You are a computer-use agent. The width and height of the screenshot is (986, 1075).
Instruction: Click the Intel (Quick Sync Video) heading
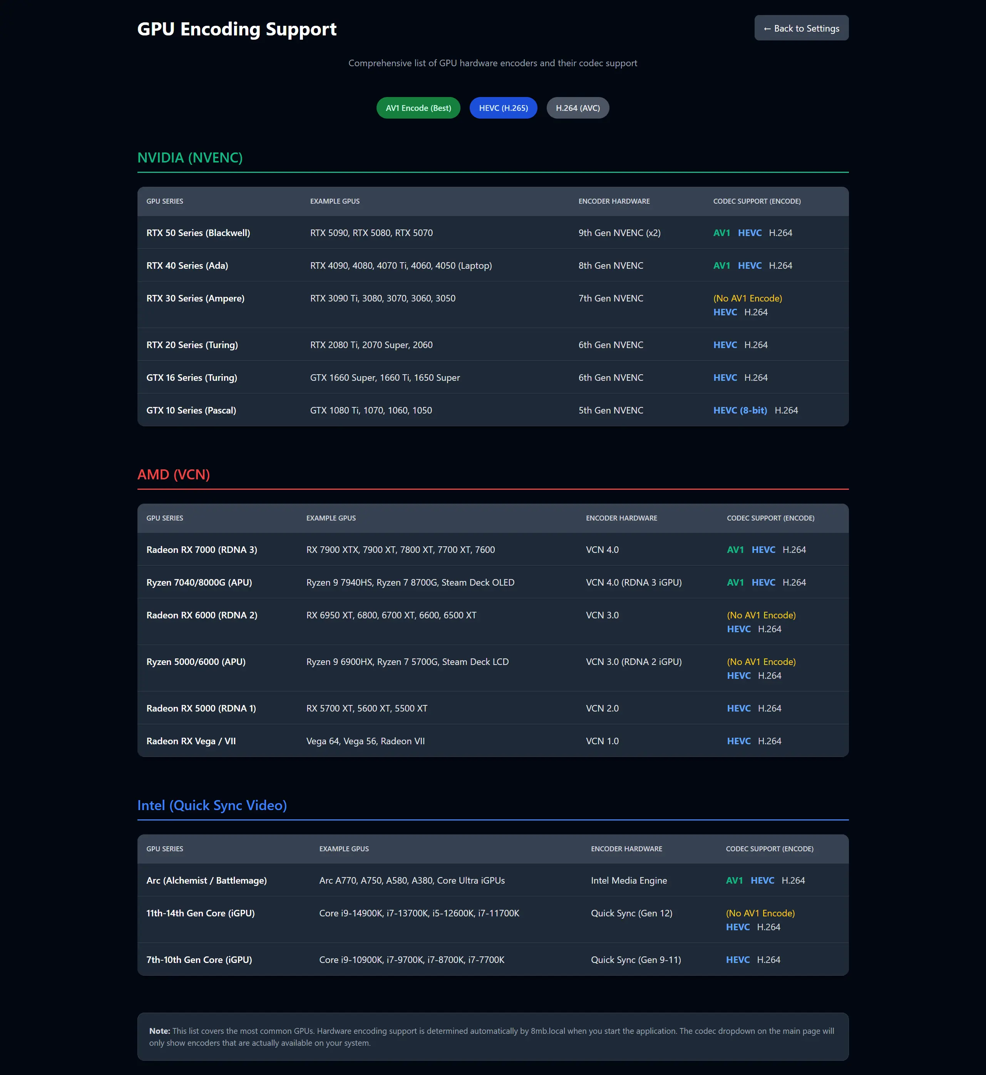[212, 805]
